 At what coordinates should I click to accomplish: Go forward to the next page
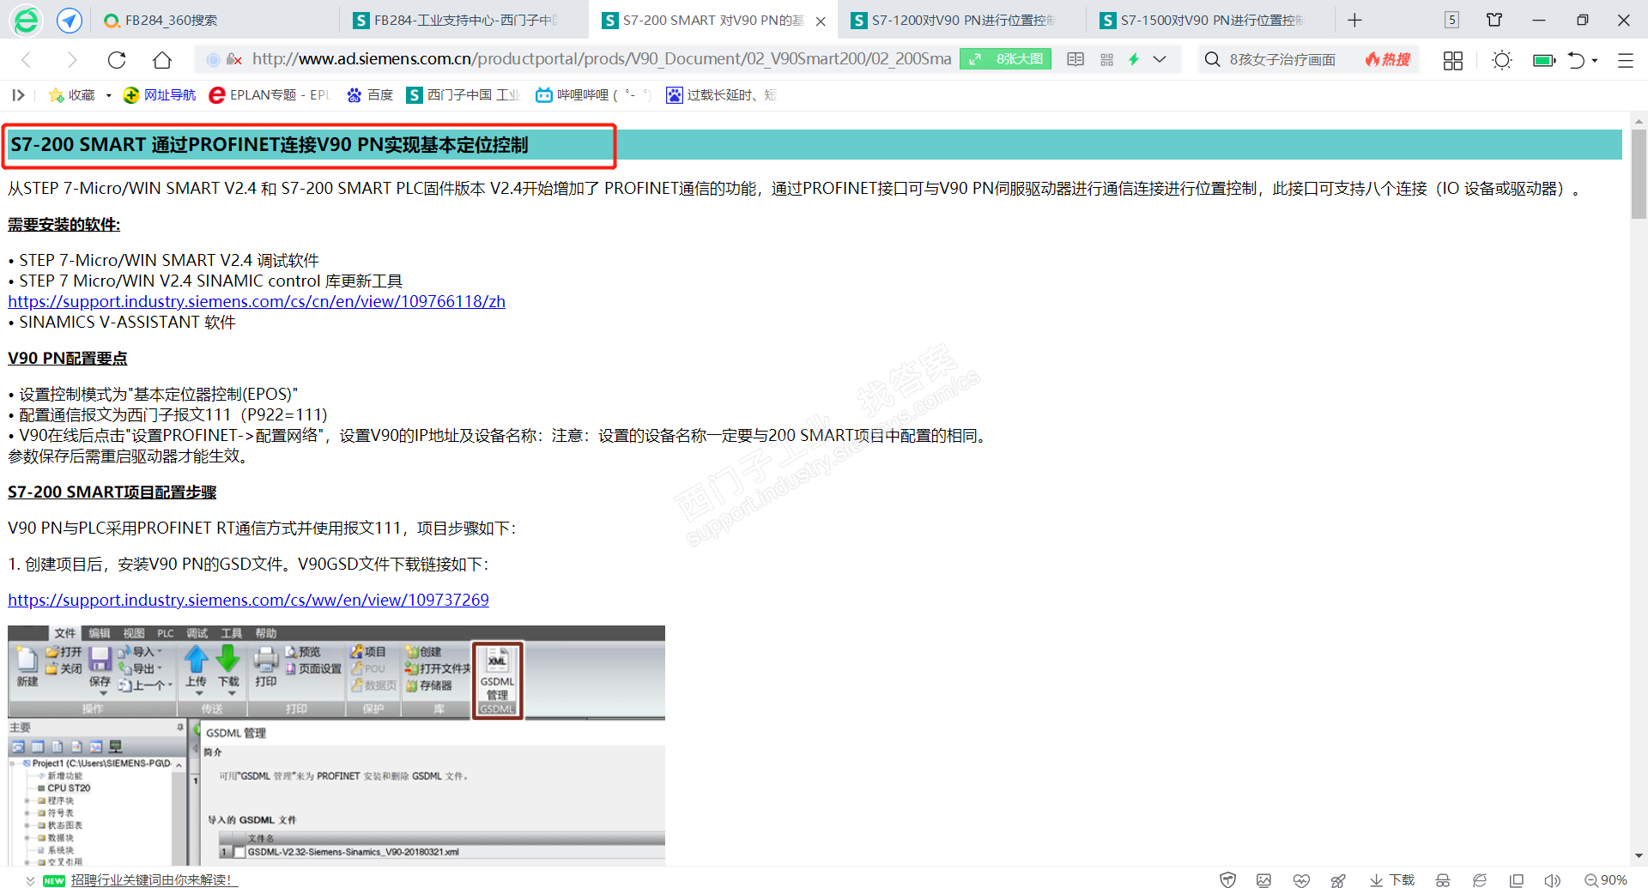coord(72,59)
